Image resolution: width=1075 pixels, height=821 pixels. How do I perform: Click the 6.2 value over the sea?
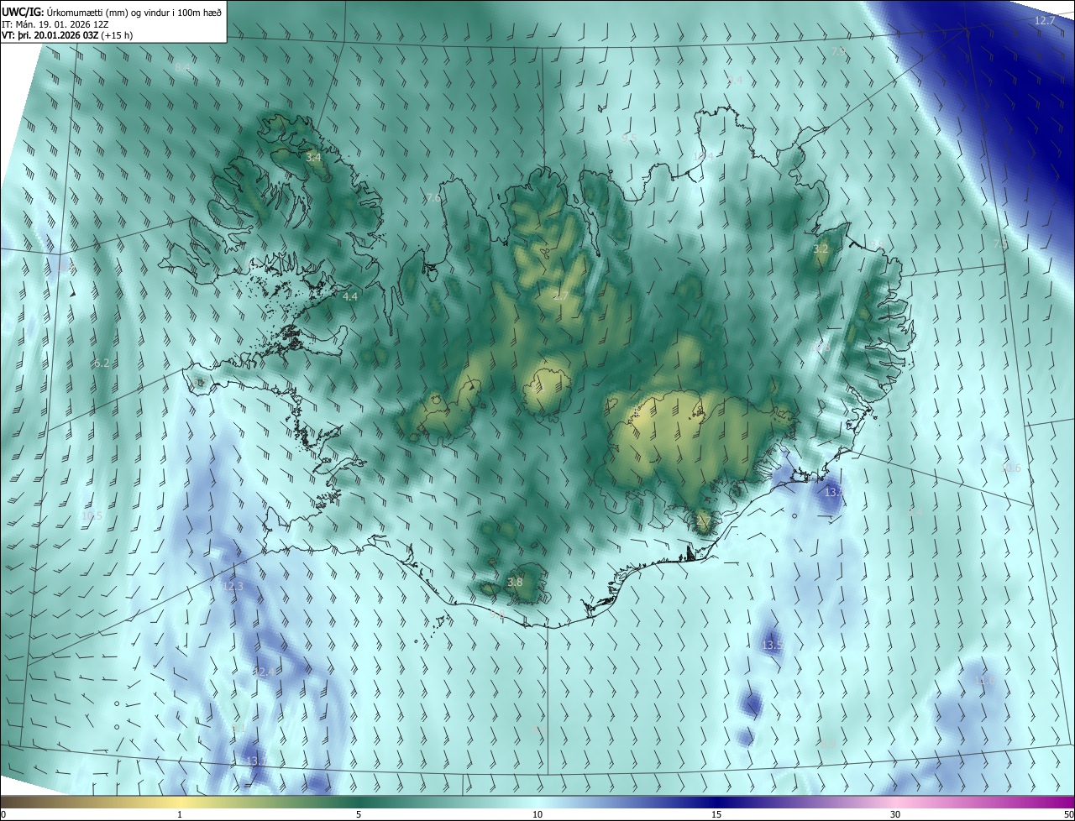pyautogui.click(x=102, y=363)
